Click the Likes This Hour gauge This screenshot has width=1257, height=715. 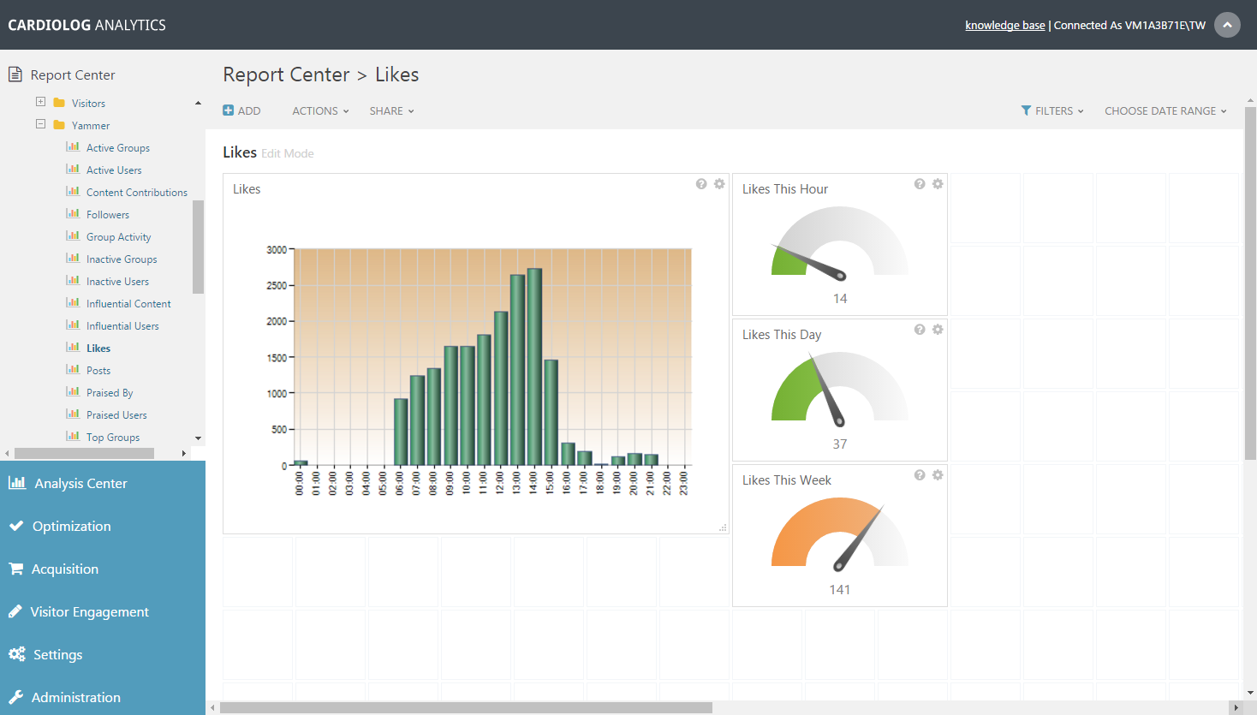[840, 242]
